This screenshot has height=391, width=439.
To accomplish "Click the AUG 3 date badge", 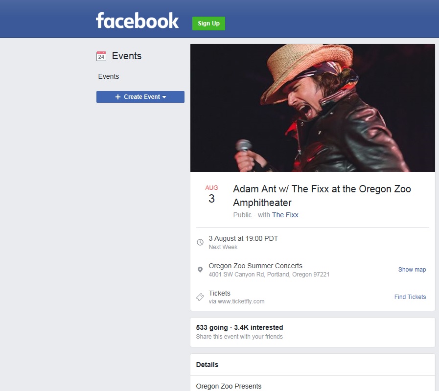I will [211, 194].
